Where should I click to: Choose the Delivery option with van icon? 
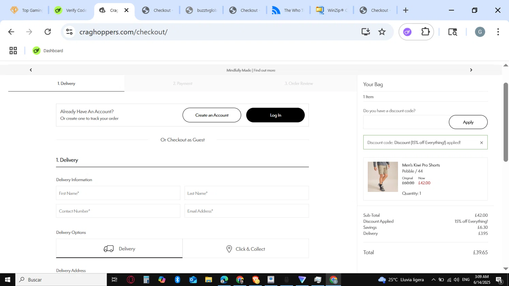119,249
